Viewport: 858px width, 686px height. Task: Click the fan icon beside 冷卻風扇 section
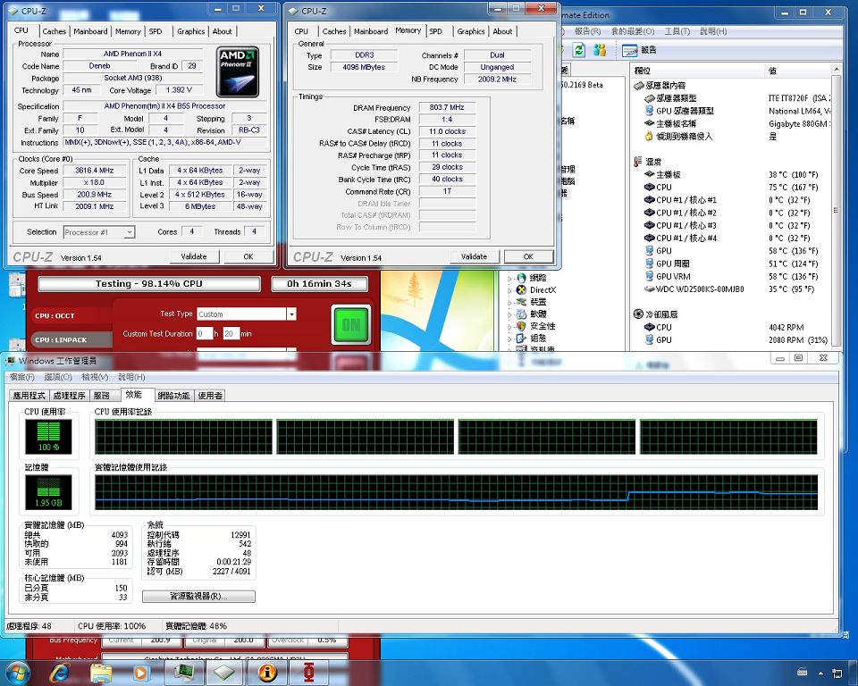pyautogui.click(x=638, y=314)
